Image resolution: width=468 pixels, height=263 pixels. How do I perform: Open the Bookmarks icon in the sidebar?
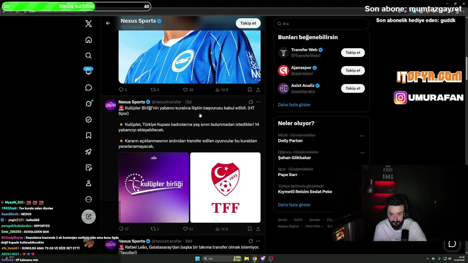click(88, 136)
